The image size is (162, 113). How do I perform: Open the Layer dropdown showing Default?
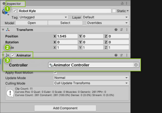105,17
